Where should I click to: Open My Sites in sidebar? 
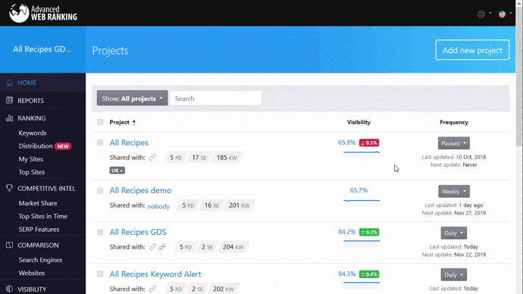31,159
